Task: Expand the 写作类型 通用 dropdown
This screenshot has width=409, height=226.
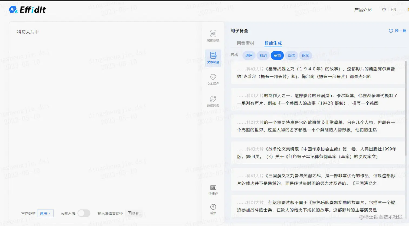Action: (45, 213)
